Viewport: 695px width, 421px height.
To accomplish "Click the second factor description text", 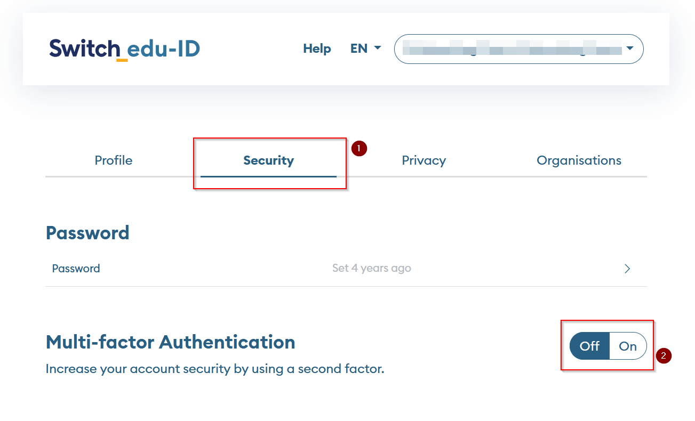I will (x=214, y=369).
